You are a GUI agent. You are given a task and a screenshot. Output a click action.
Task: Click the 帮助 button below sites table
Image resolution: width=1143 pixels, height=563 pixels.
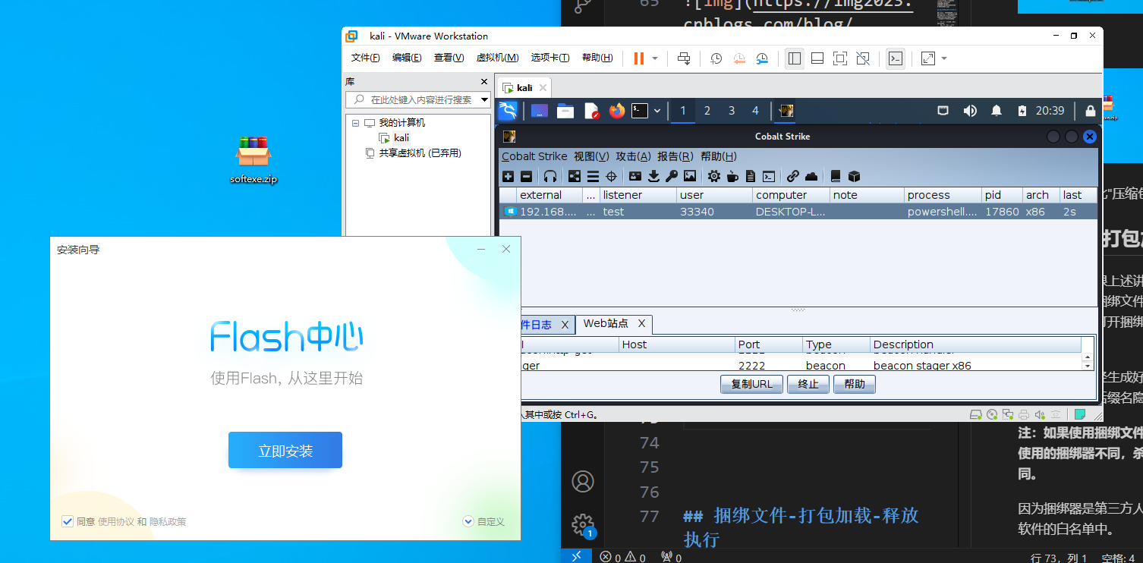click(x=855, y=384)
